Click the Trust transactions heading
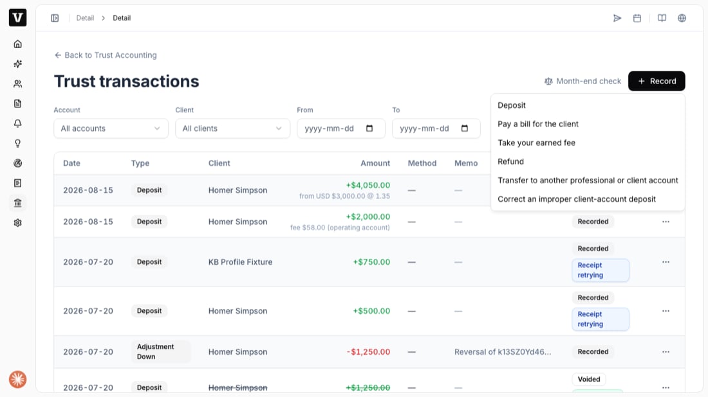This screenshot has width=708, height=397. 126,81
